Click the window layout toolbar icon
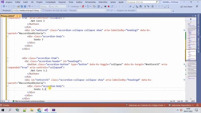The image size is (201, 113). click(x=99, y=6)
